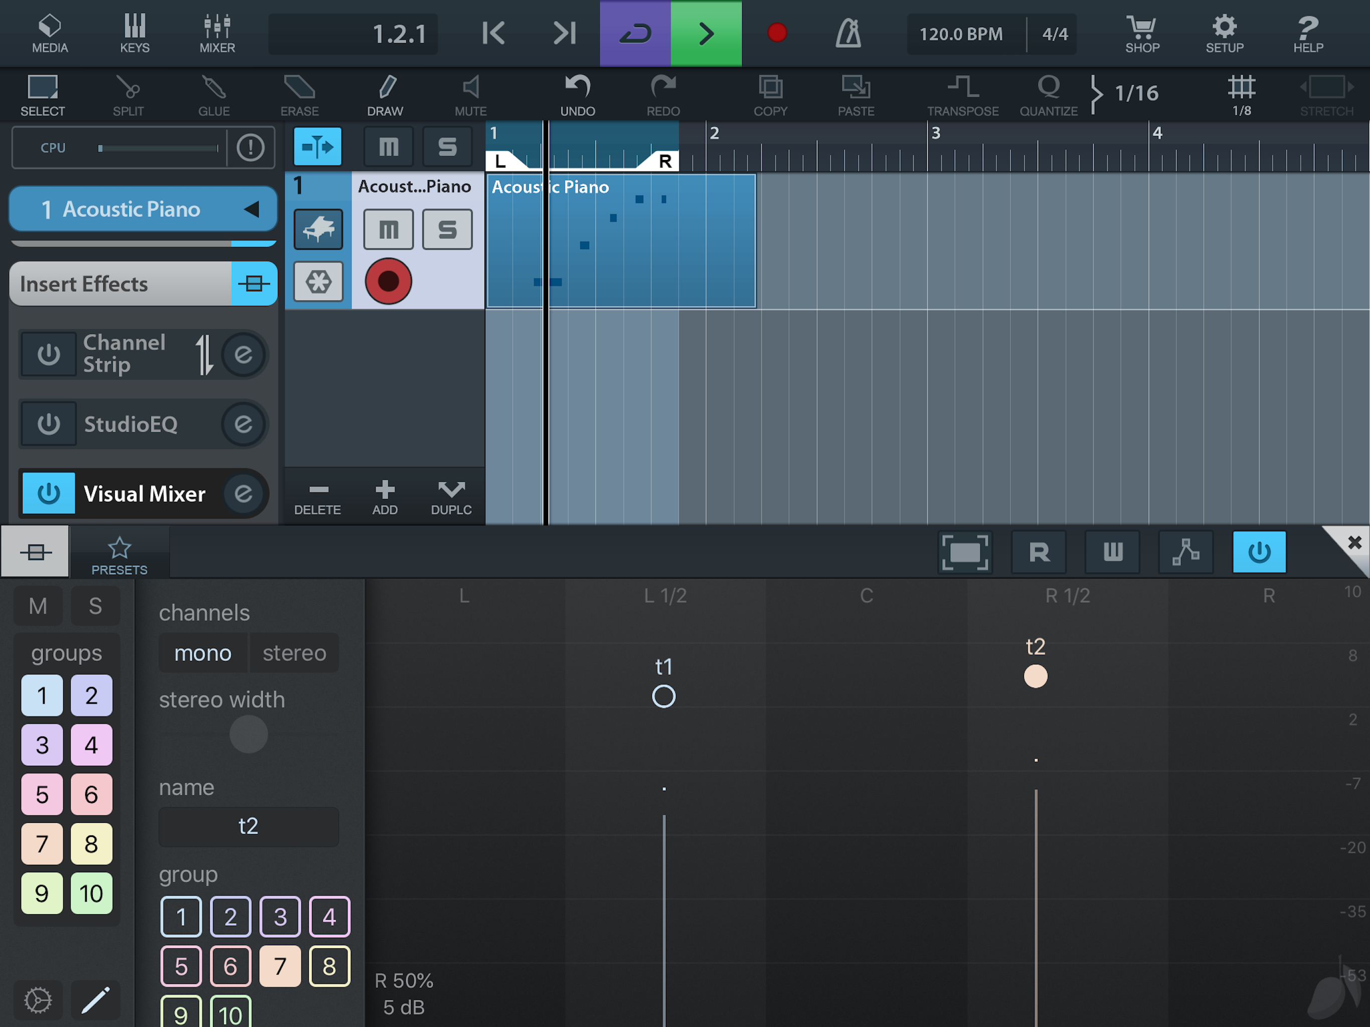This screenshot has height=1027, width=1370.
Task: Choose the ERASE tool
Action: (x=299, y=95)
